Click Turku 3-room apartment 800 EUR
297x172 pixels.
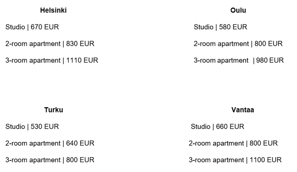(x=50, y=160)
